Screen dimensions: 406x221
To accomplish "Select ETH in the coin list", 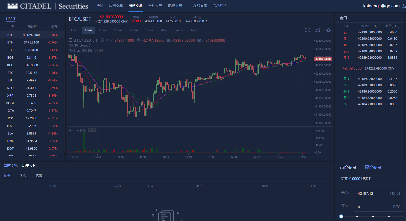I will click(x=32, y=42).
